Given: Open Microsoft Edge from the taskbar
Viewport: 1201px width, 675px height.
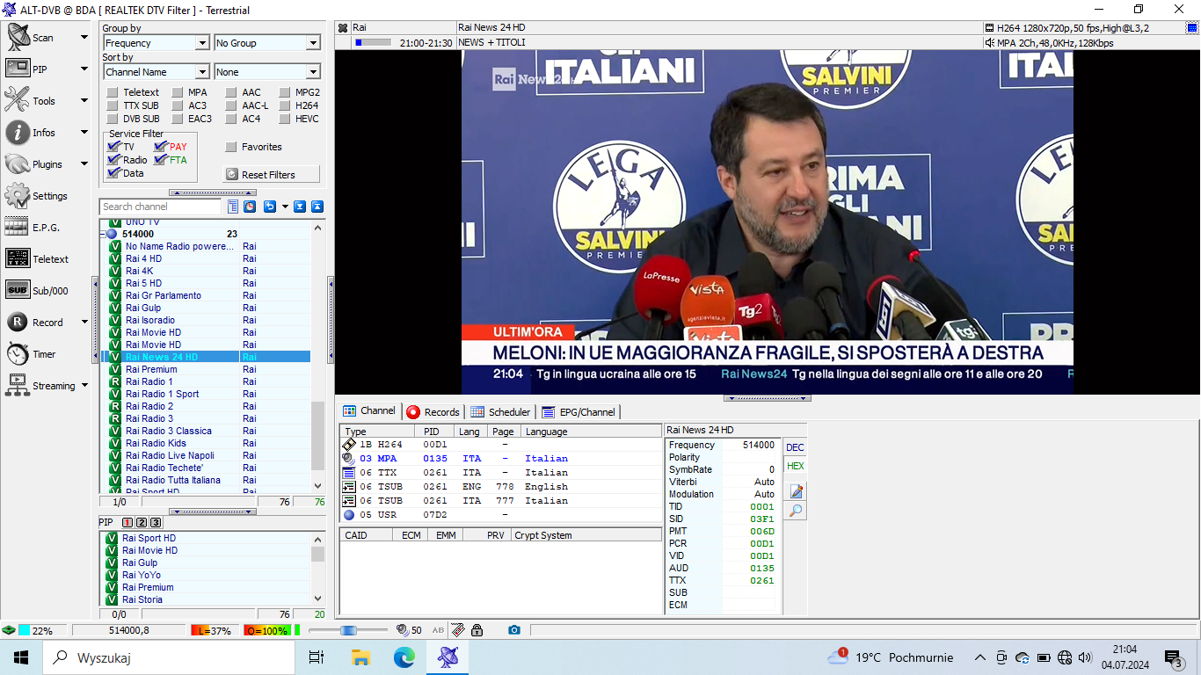Looking at the screenshot, I should pyautogui.click(x=404, y=657).
